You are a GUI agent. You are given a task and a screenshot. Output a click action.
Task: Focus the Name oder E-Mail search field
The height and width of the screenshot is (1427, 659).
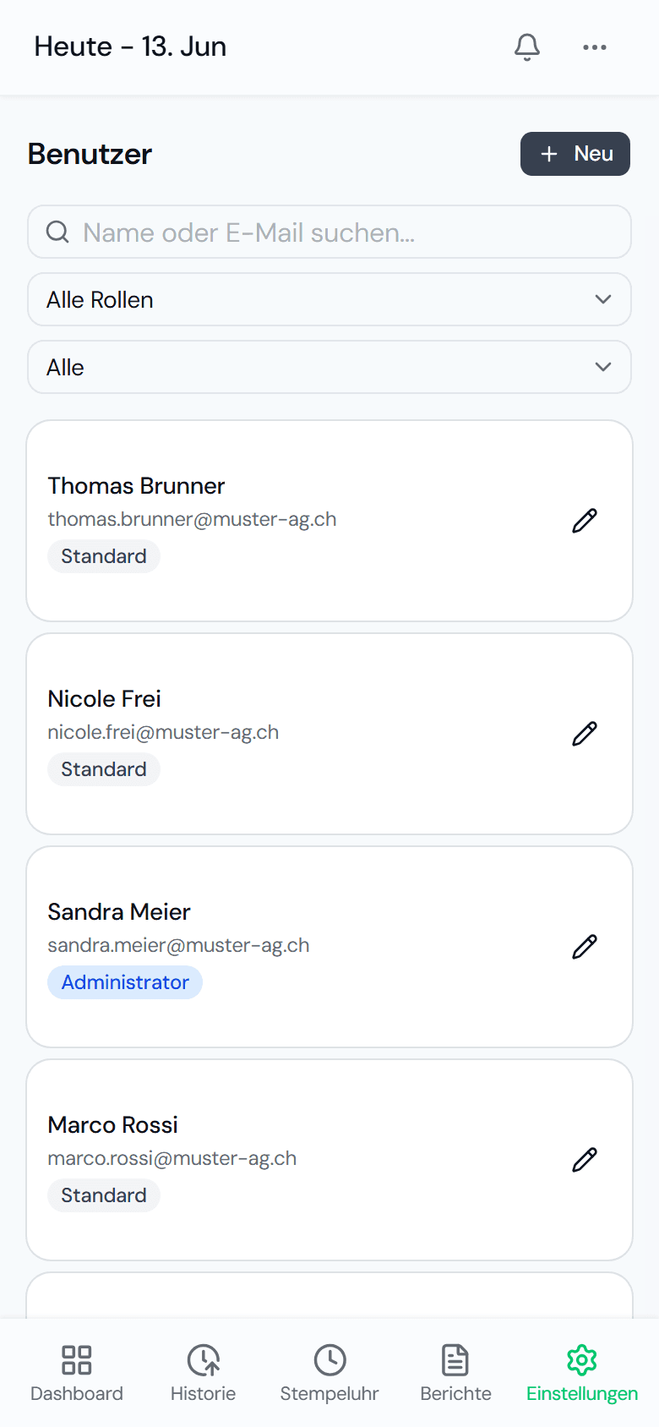click(x=329, y=232)
